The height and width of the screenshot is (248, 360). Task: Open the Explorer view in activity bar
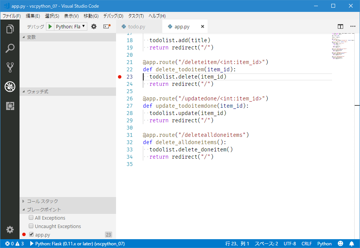click(x=10, y=29)
